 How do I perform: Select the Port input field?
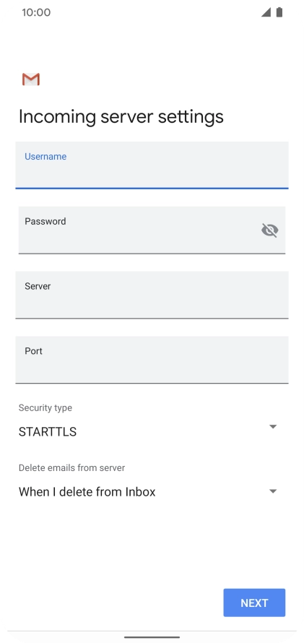[152, 360]
